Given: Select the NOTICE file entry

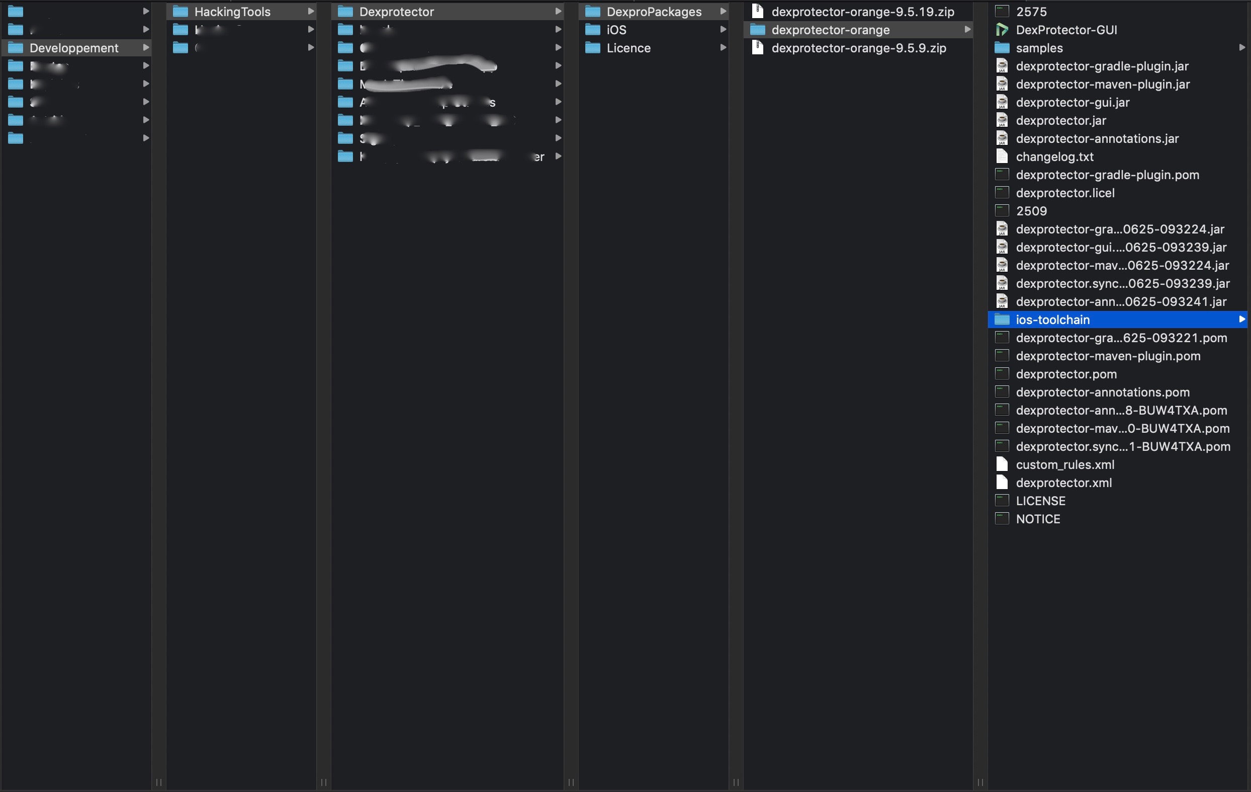Looking at the screenshot, I should 1037,519.
